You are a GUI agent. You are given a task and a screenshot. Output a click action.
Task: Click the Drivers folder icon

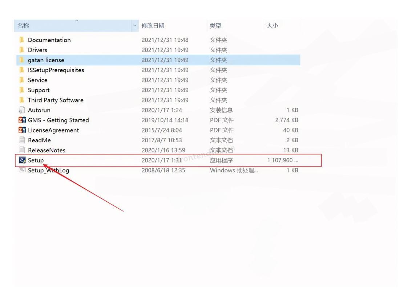pos(22,50)
